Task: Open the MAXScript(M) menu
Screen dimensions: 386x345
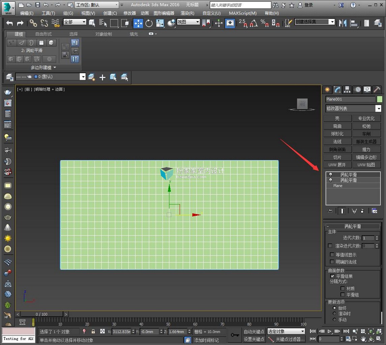Action: [243, 13]
